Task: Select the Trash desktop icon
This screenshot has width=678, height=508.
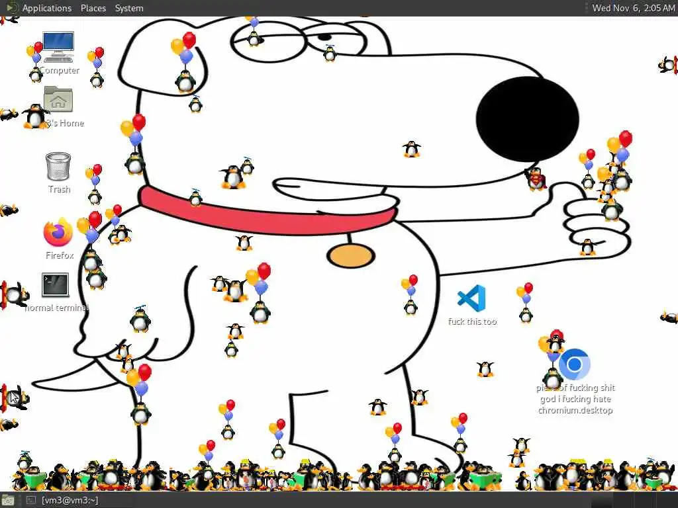Action: [58, 166]
